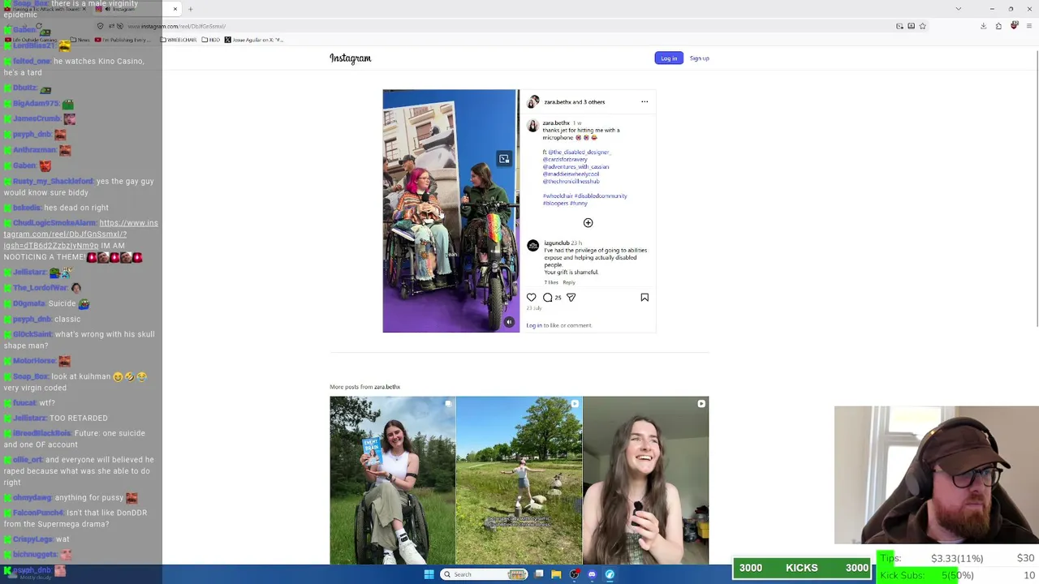Open @the_disabled_designer_ mention
The image size is (1039, 584).
580,152
